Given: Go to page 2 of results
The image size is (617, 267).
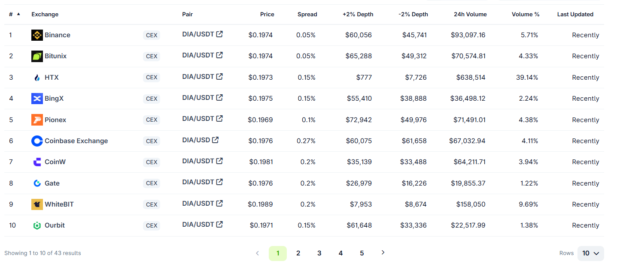Looking at the screenshot, I should 298,253.
